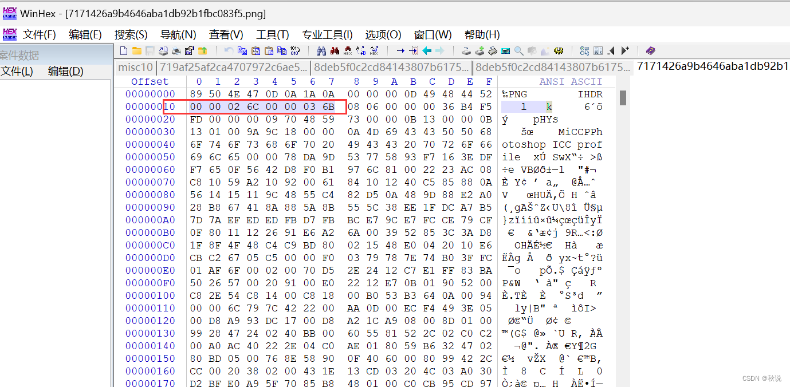This screenshot has height=387, width=790.
Task: Click the Next position arrow with plus
Action: [x=625, y=50]
